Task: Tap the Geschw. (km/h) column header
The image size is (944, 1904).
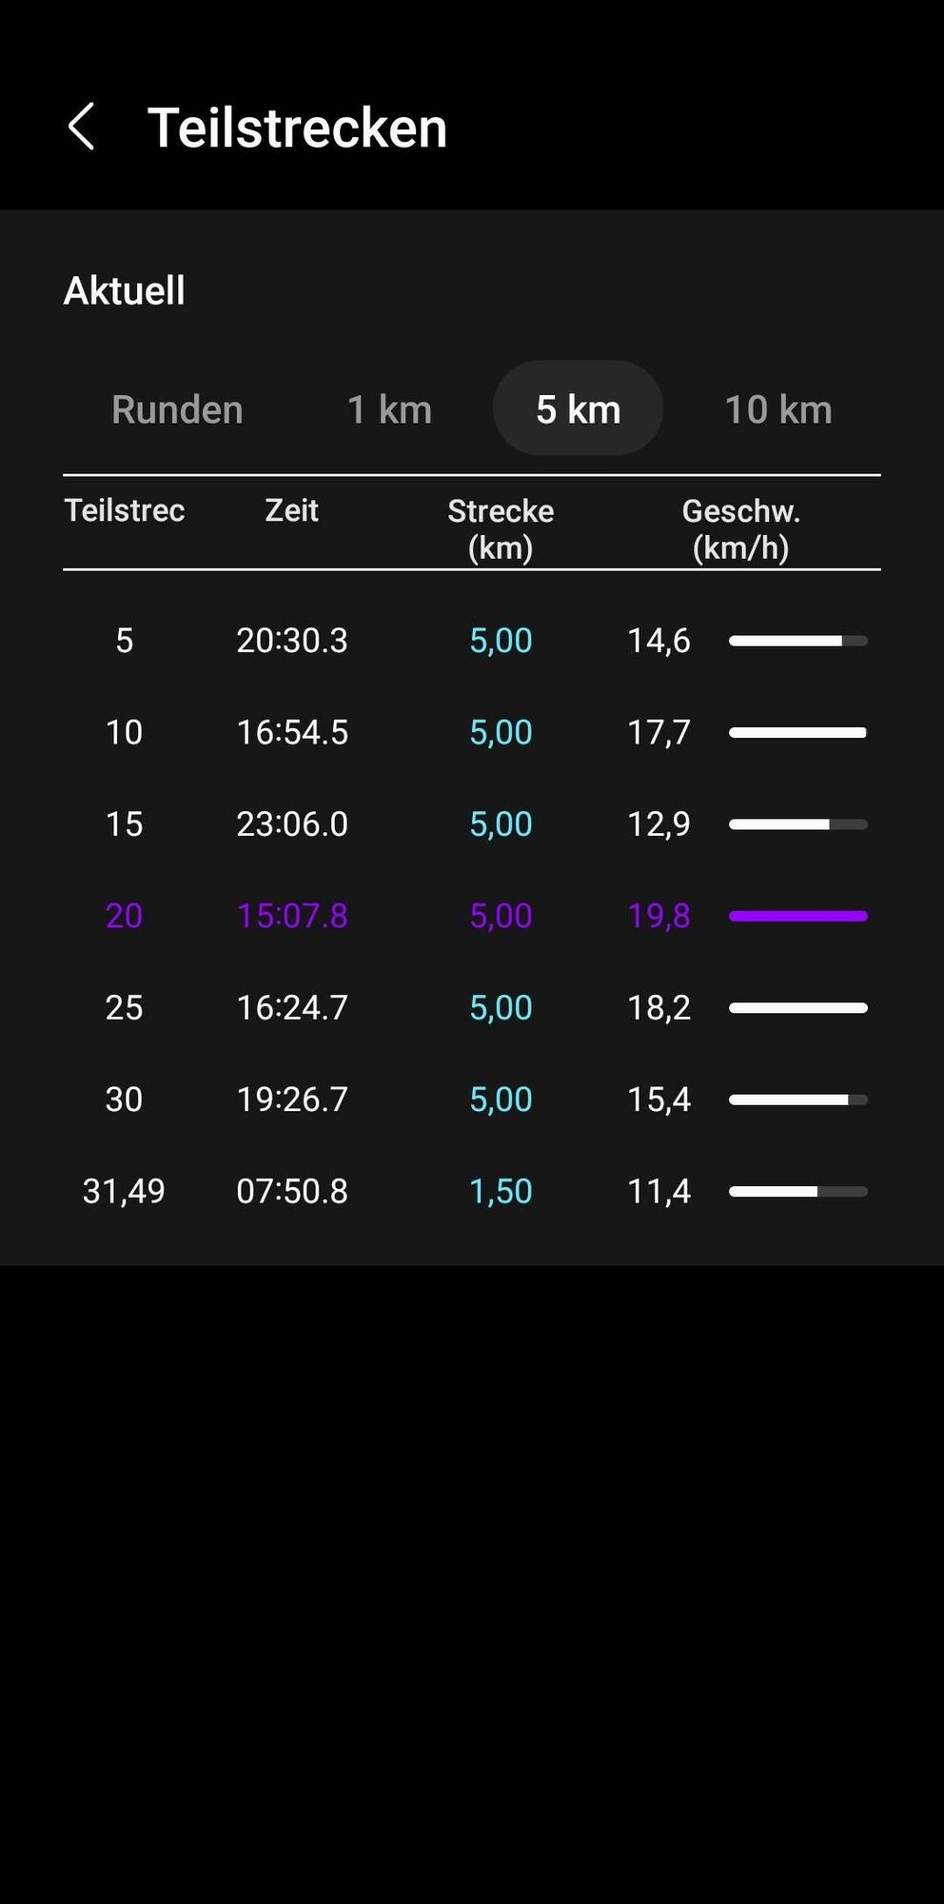Action: [x=740, y=528]
